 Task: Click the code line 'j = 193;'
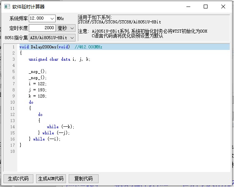click(x=38, y=90)
